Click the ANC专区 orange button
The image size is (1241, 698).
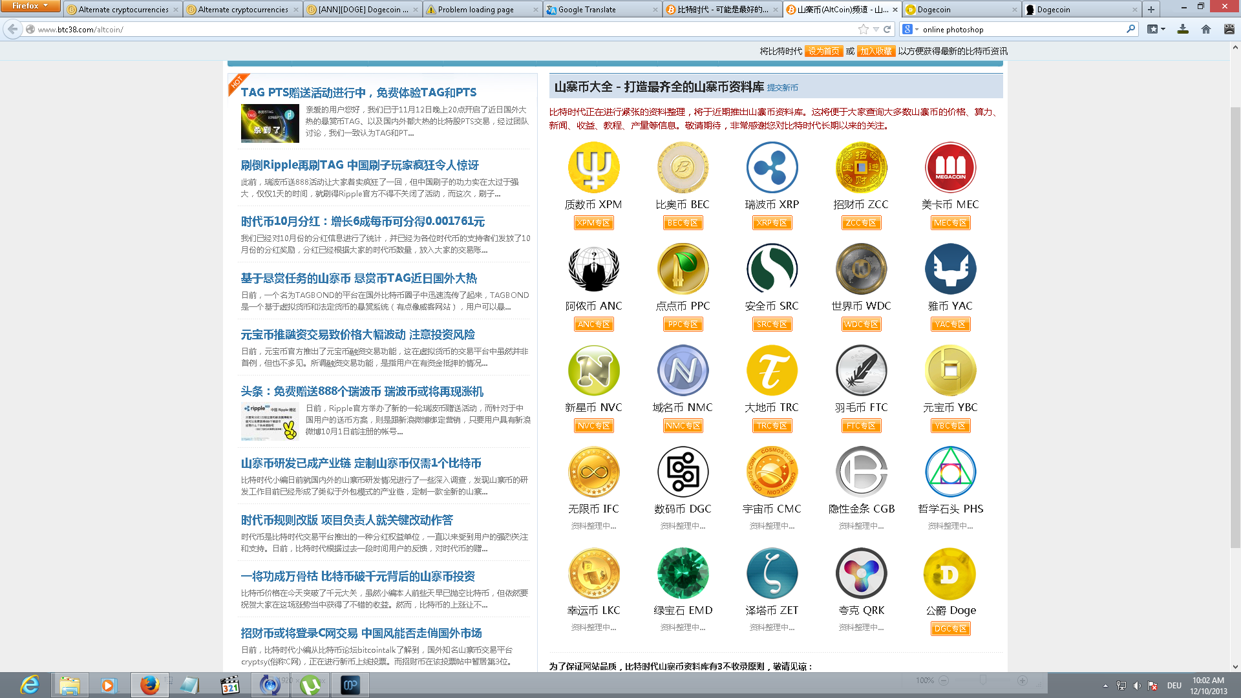(593, 324)
